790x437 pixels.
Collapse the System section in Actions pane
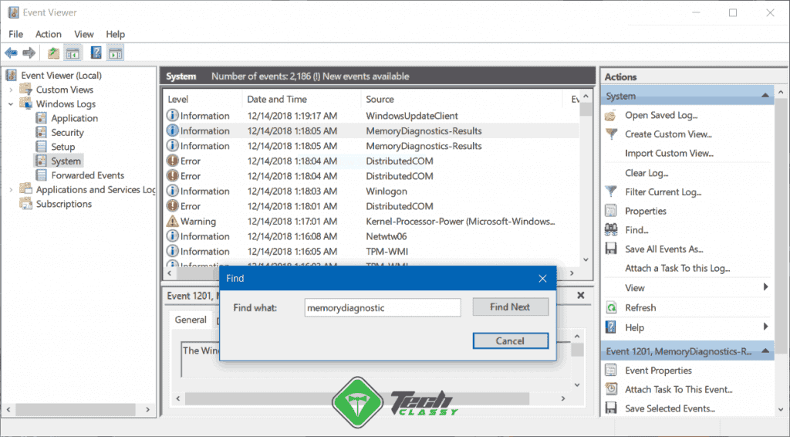pos(765,95)
